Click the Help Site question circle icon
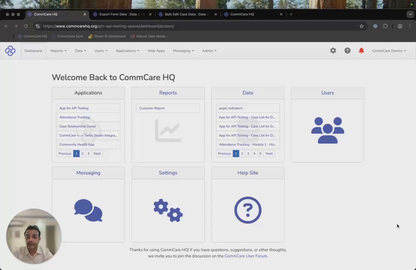Viewport: 416px width, 270px height. [x=248, y=210]
